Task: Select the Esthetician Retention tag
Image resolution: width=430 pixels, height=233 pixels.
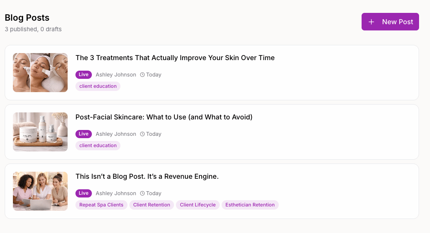Action: pyautogui.click(x=250, y=205)
